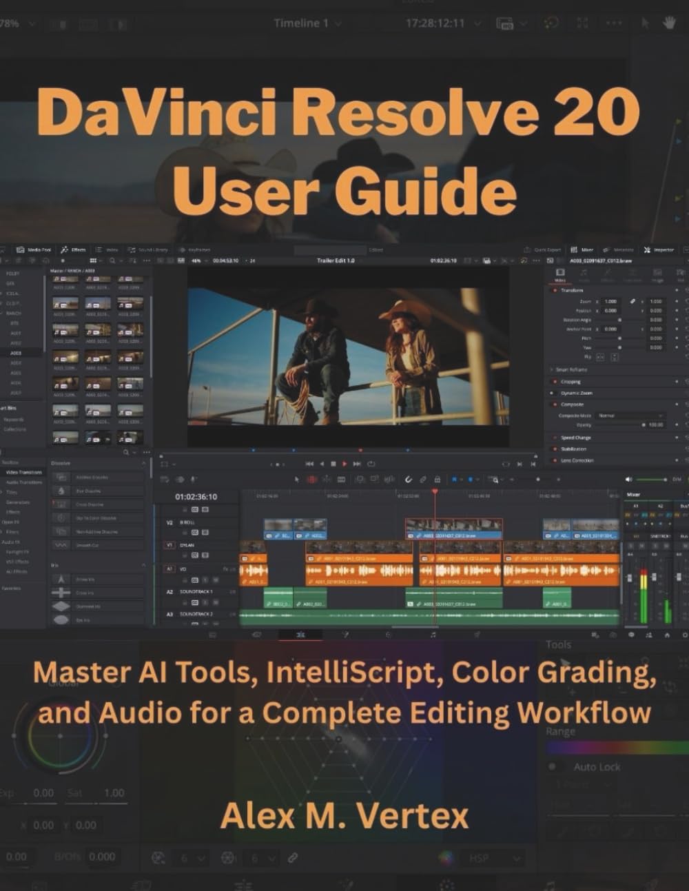Toggle the Transform section enable dot
The height and width of the screenshot is (891, 689).
pos(555,290)
